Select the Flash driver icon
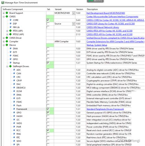Image resolution: width=145 pixels, height=146 pixels. [14, 105]
